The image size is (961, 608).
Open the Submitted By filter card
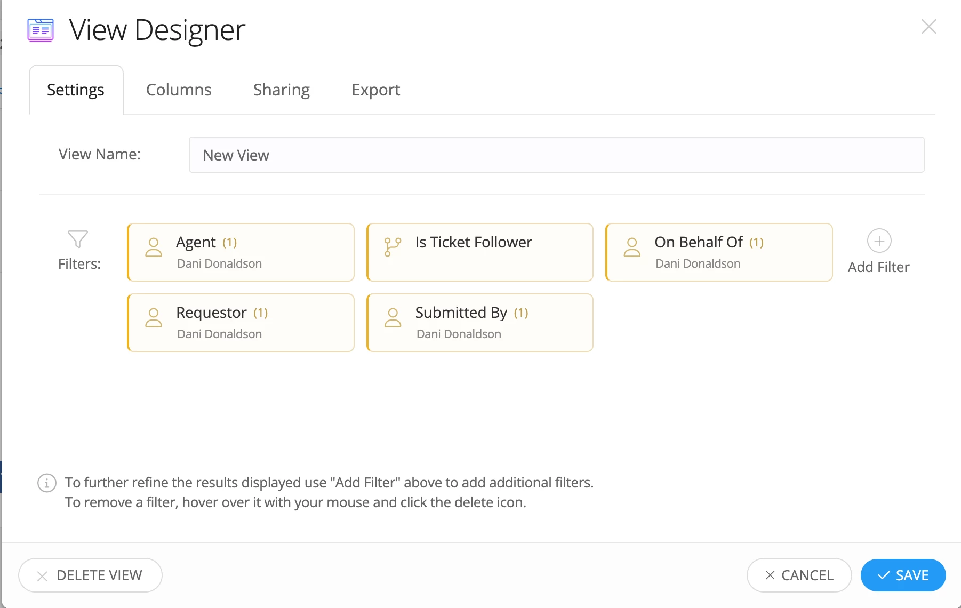click(x=480, y=323)
